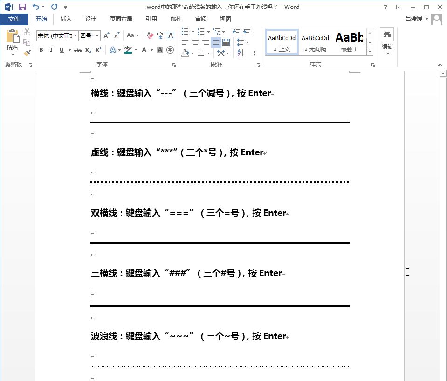Choose text highlight color
The height and width of the screenshot is (381, 447).
(x=128, y=50)
